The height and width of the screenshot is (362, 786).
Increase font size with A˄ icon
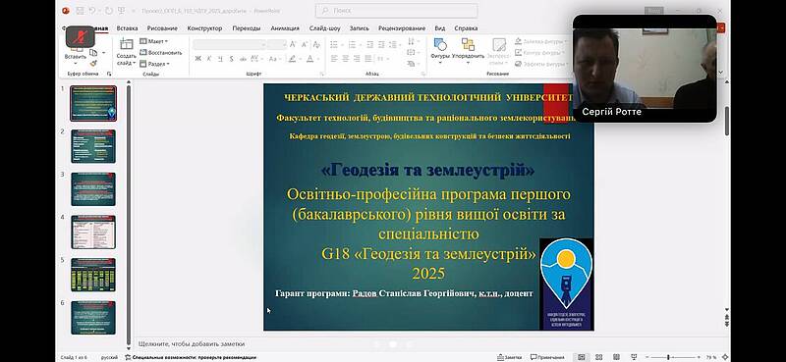click(293, 45)
